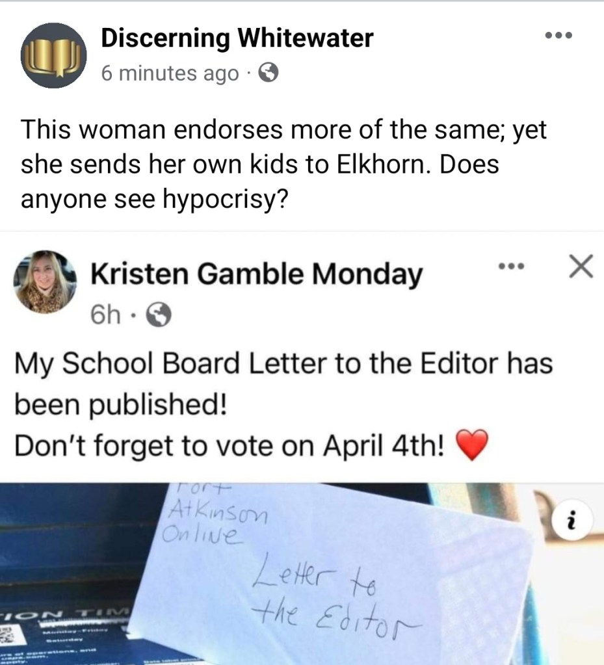
Task: Click the '6h' timestamp on the shared post
Action: 105,314
